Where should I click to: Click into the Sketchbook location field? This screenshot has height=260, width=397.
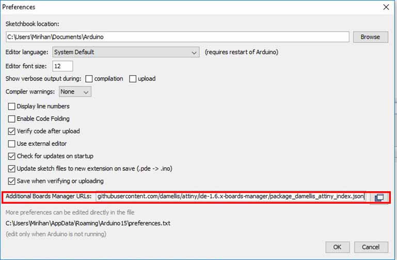178,37
